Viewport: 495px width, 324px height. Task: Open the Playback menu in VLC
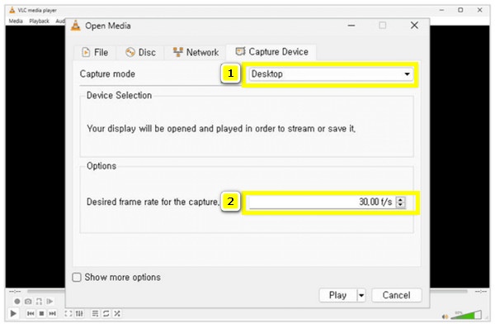39,21
